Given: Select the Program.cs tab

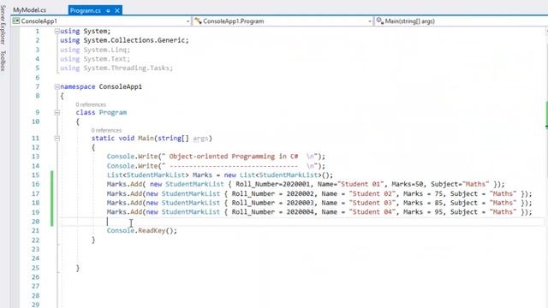Looking at the screenshot, I should coord(86,10).
